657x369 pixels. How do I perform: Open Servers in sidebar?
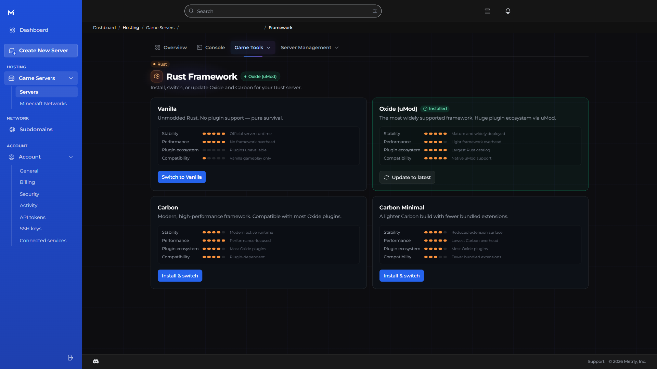(47, 92)
